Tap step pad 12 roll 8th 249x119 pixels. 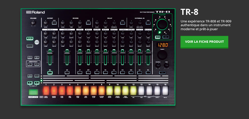tap(133, 90)
